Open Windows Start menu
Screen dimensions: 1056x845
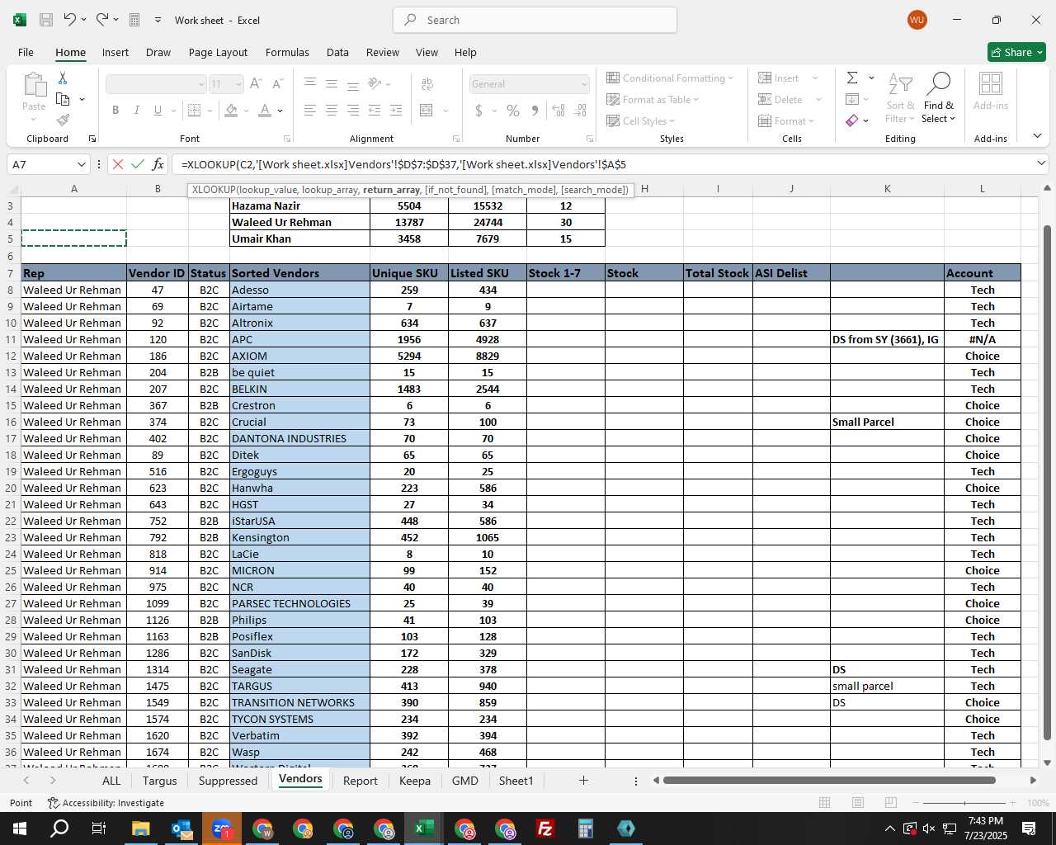[x=20, y=828]
